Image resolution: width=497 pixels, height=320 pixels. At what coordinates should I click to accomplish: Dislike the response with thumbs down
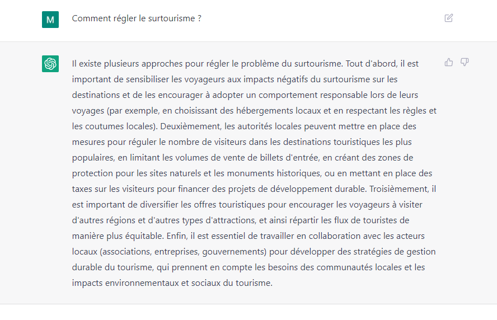coord(465,62)
